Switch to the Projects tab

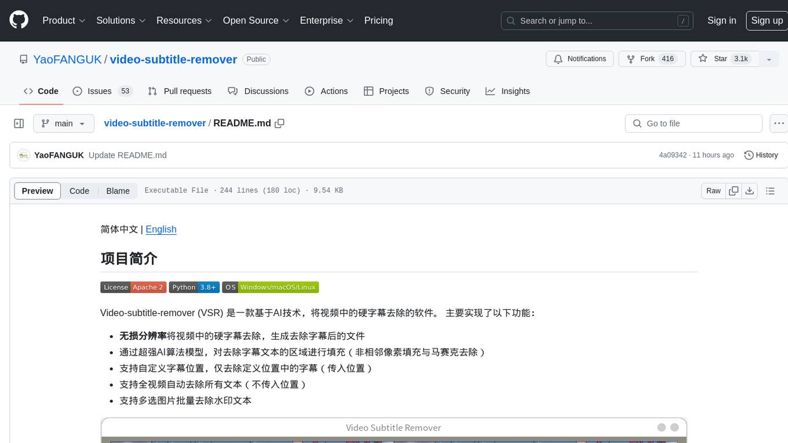386,91
